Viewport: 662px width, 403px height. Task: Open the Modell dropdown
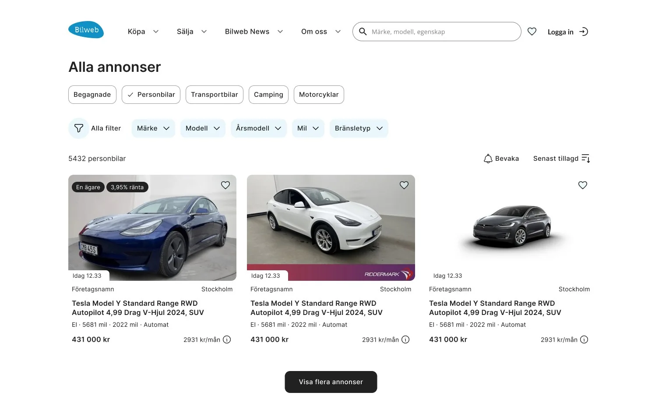(203, 128)
